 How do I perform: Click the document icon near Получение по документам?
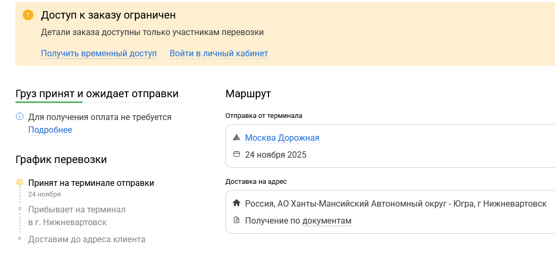click(x=237, y=220)
